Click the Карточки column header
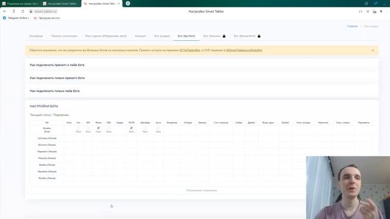Viewport: 390px width, 219px height. pos(323,123)
